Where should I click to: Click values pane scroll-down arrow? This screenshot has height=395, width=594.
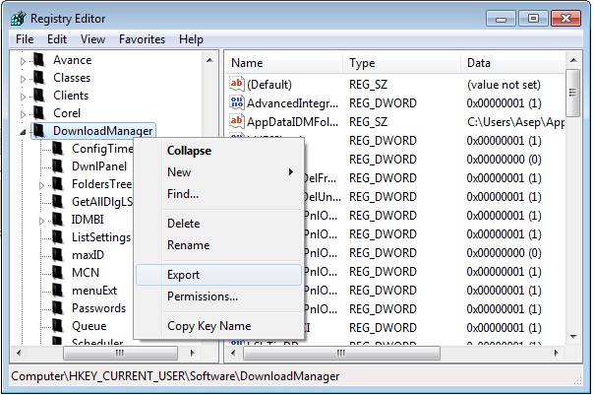[x=573, y=336]
